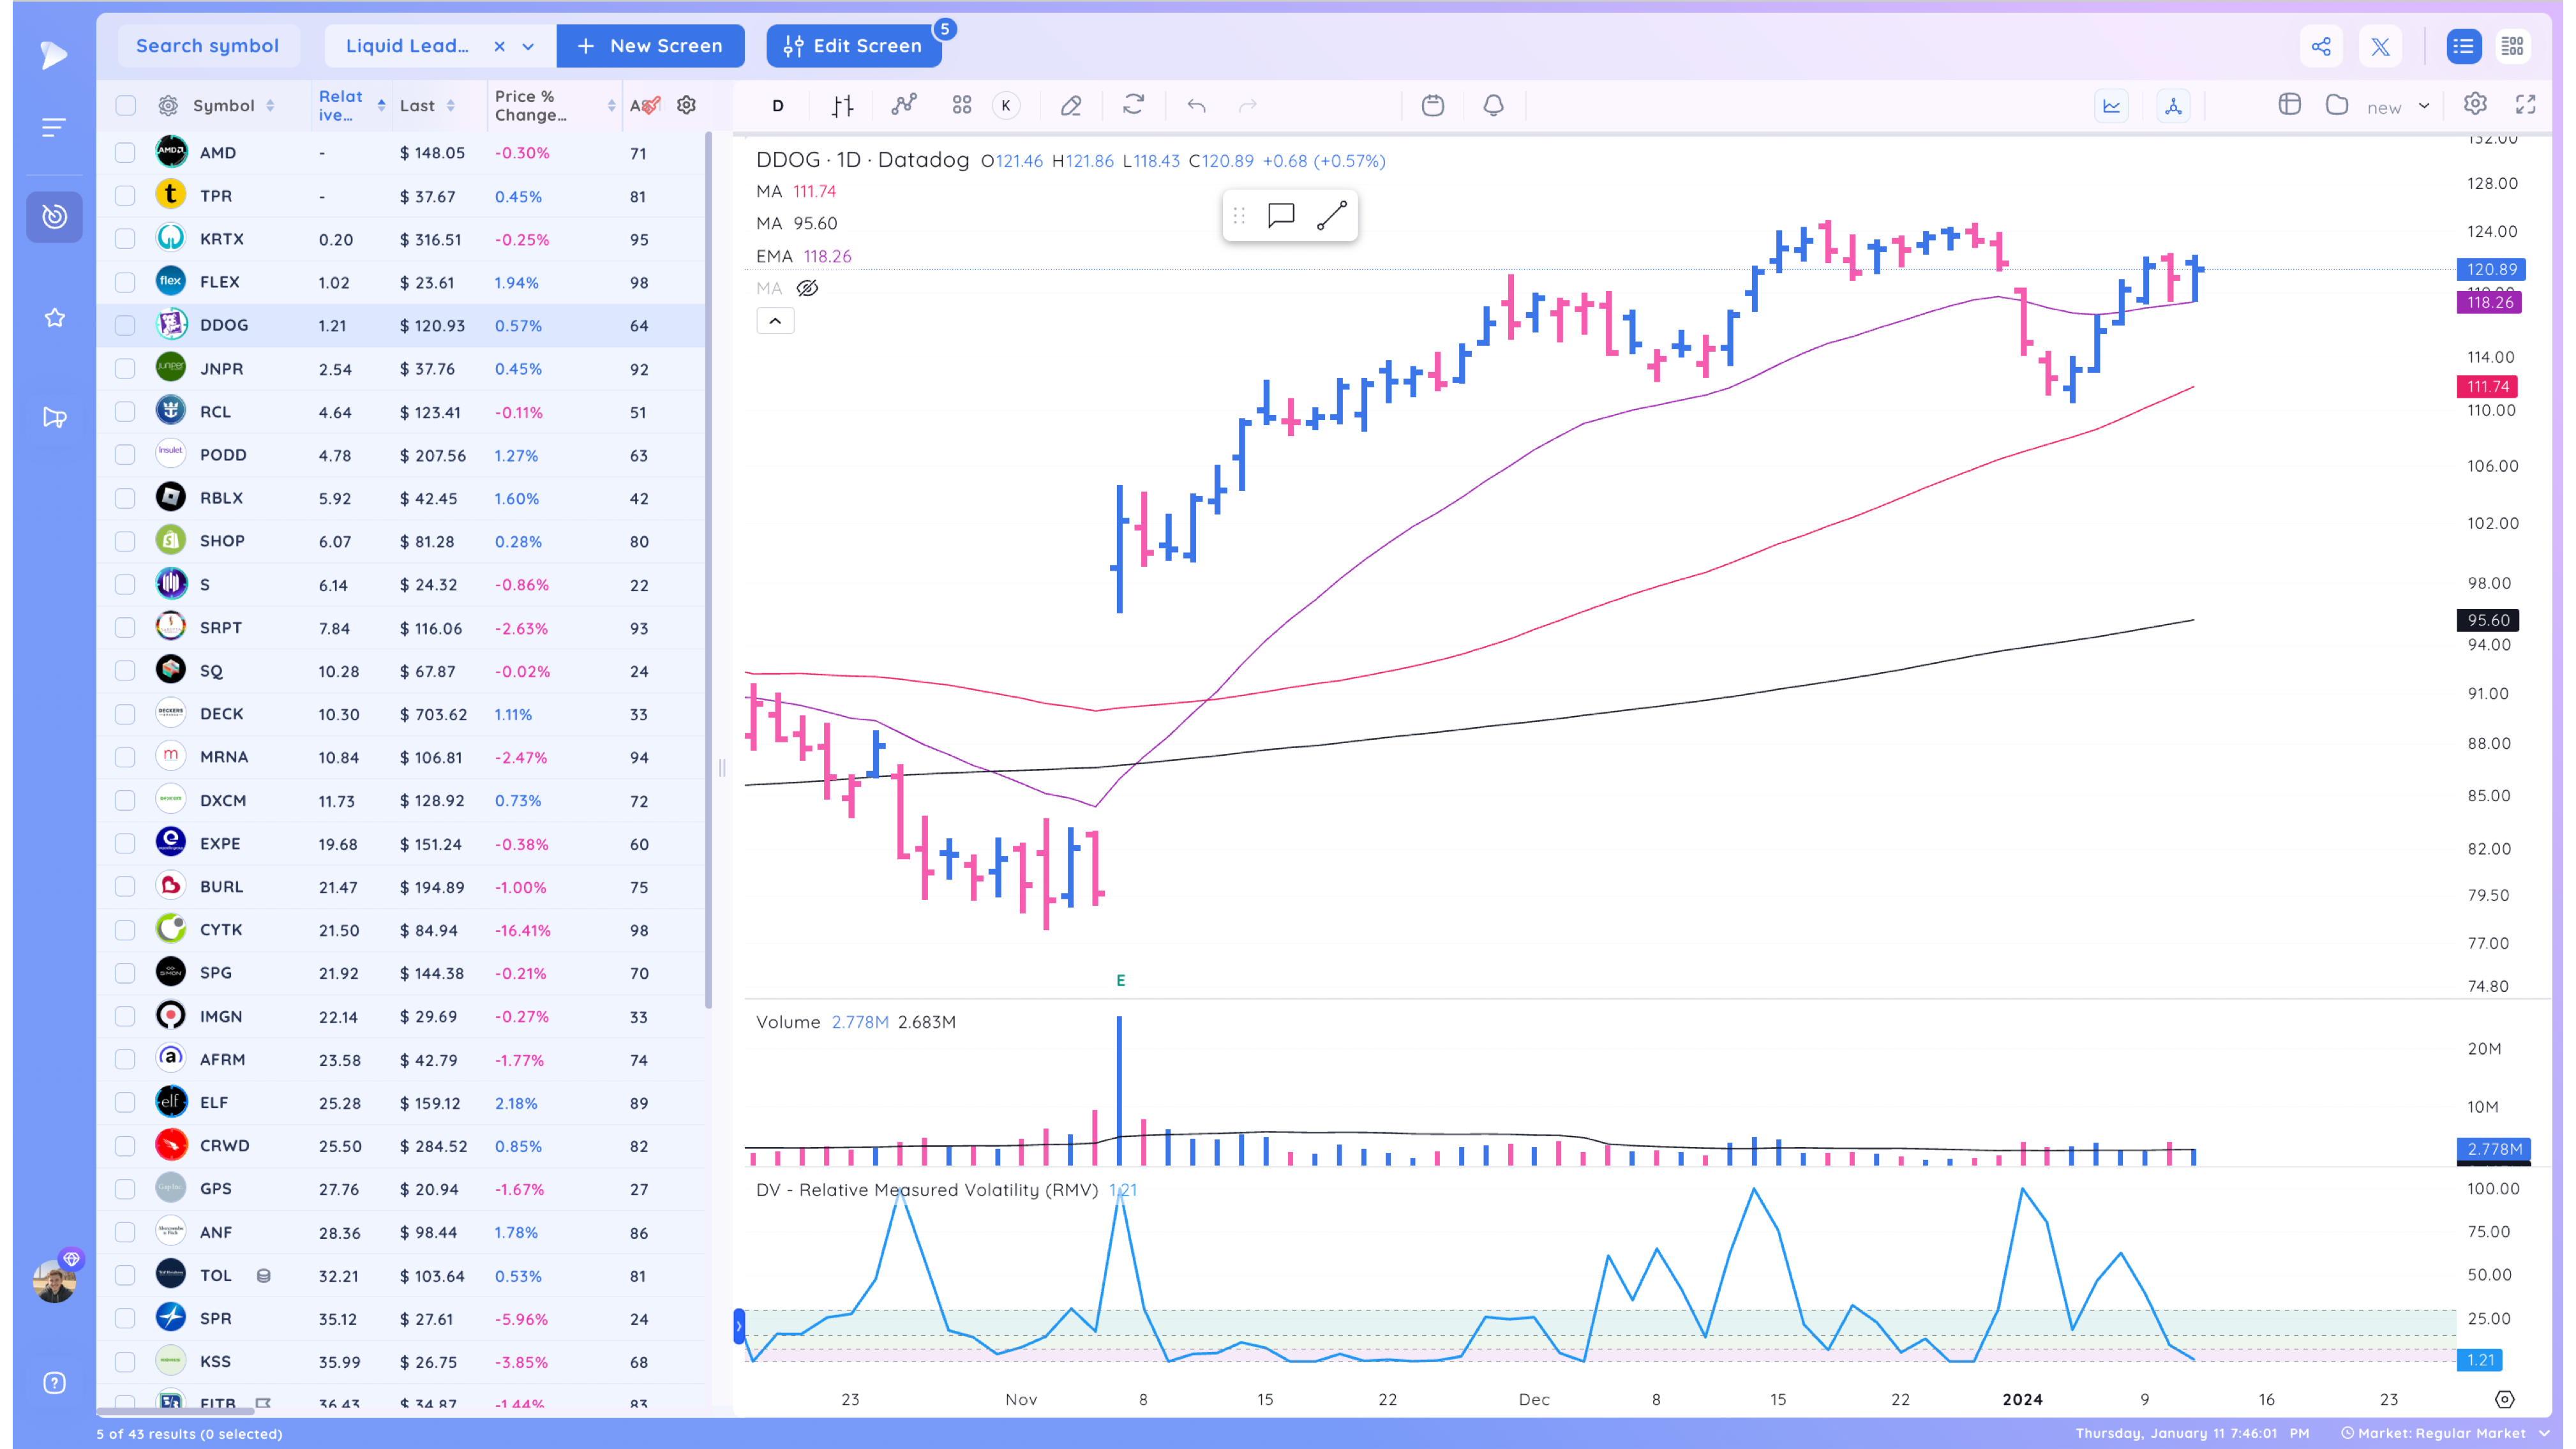Open the chart layout panel icon
The height and width of the screenshot is (1449, 2576).
(x=2289, y=105)
